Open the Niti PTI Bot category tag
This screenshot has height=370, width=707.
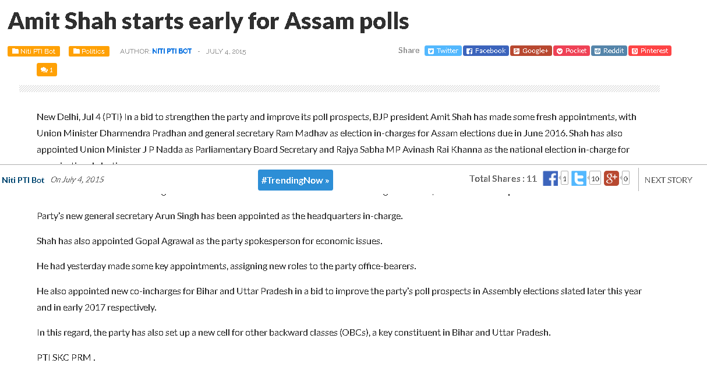click(x=33, y=51)
